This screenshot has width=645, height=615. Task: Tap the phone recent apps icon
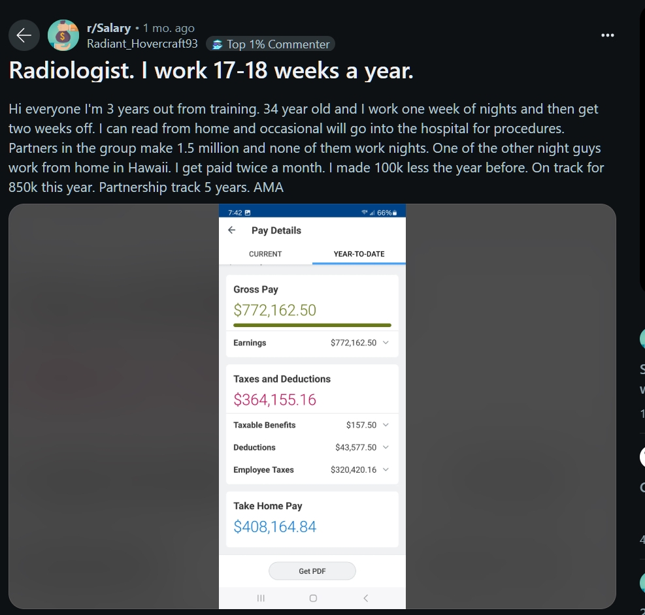261,598
